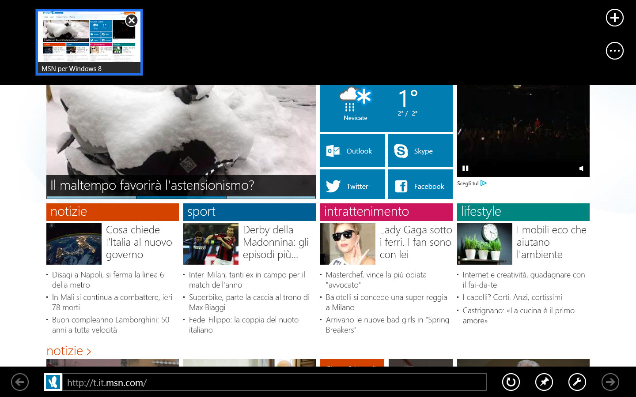Open a new tab with the plus icon
636x397 pixels.
(614, 18)
